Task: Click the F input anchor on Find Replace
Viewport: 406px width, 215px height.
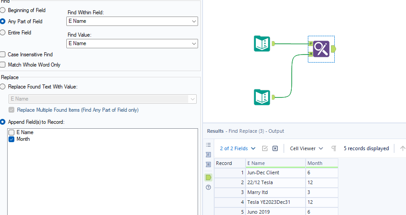Action: coord(311,44)
